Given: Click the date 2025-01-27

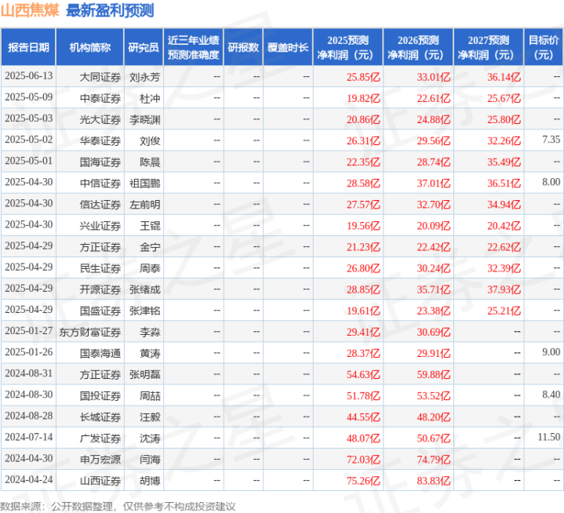Looking at the screenshot, I should (29, 331).
